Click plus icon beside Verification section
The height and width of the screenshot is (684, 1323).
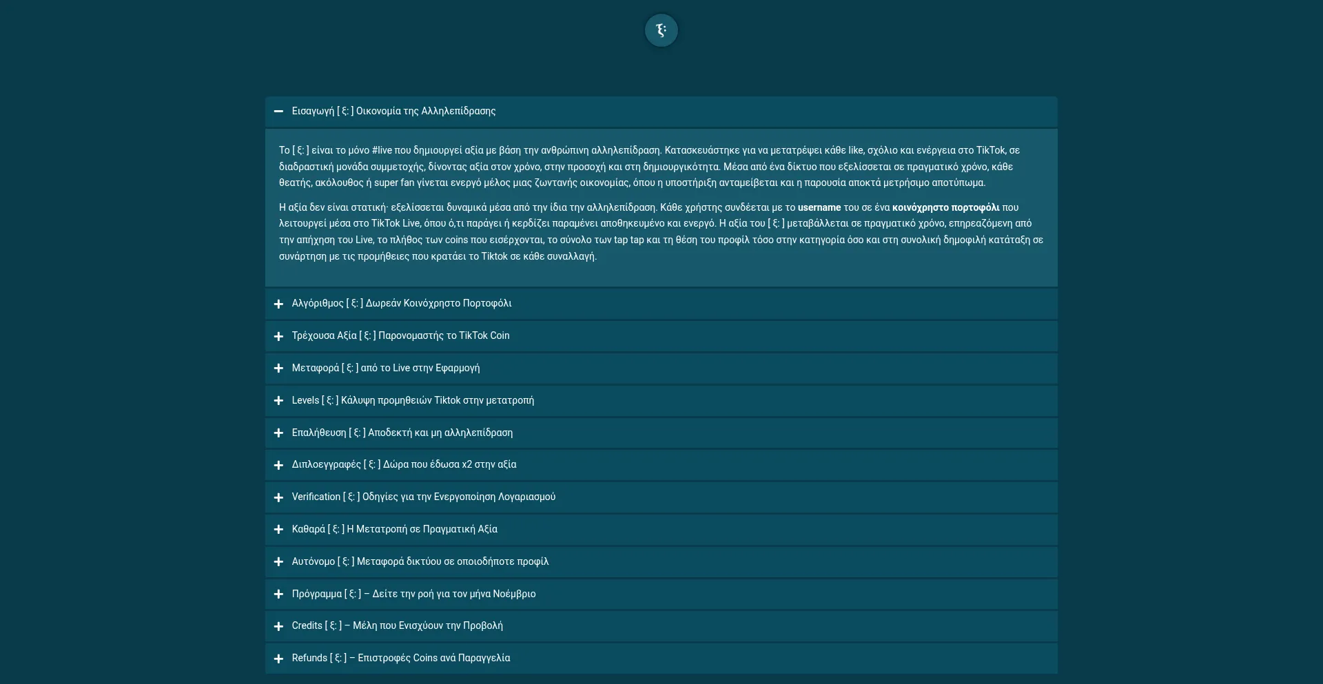pyautogui.click(x=278, y=497)
